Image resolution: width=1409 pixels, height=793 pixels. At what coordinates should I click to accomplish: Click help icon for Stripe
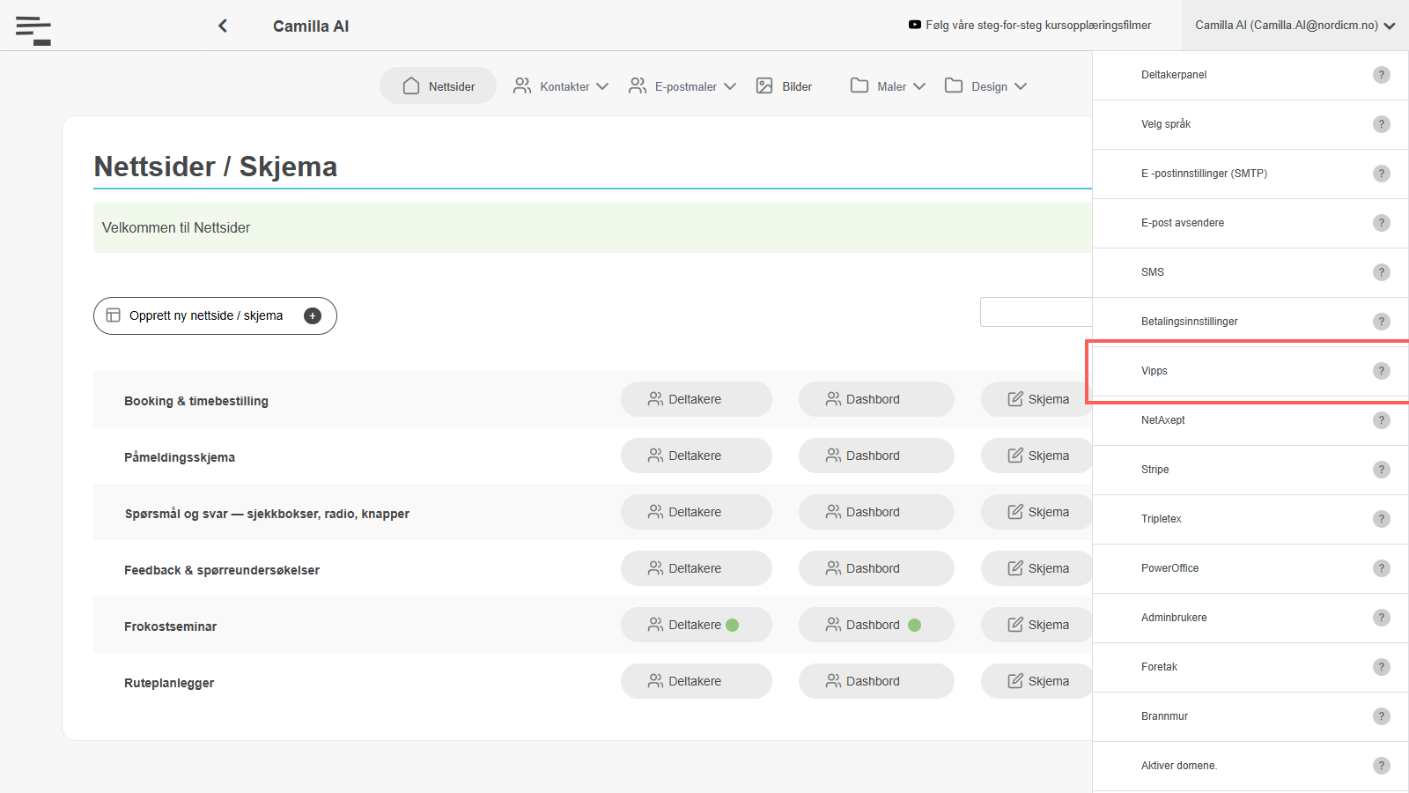tap(1382, 470)
